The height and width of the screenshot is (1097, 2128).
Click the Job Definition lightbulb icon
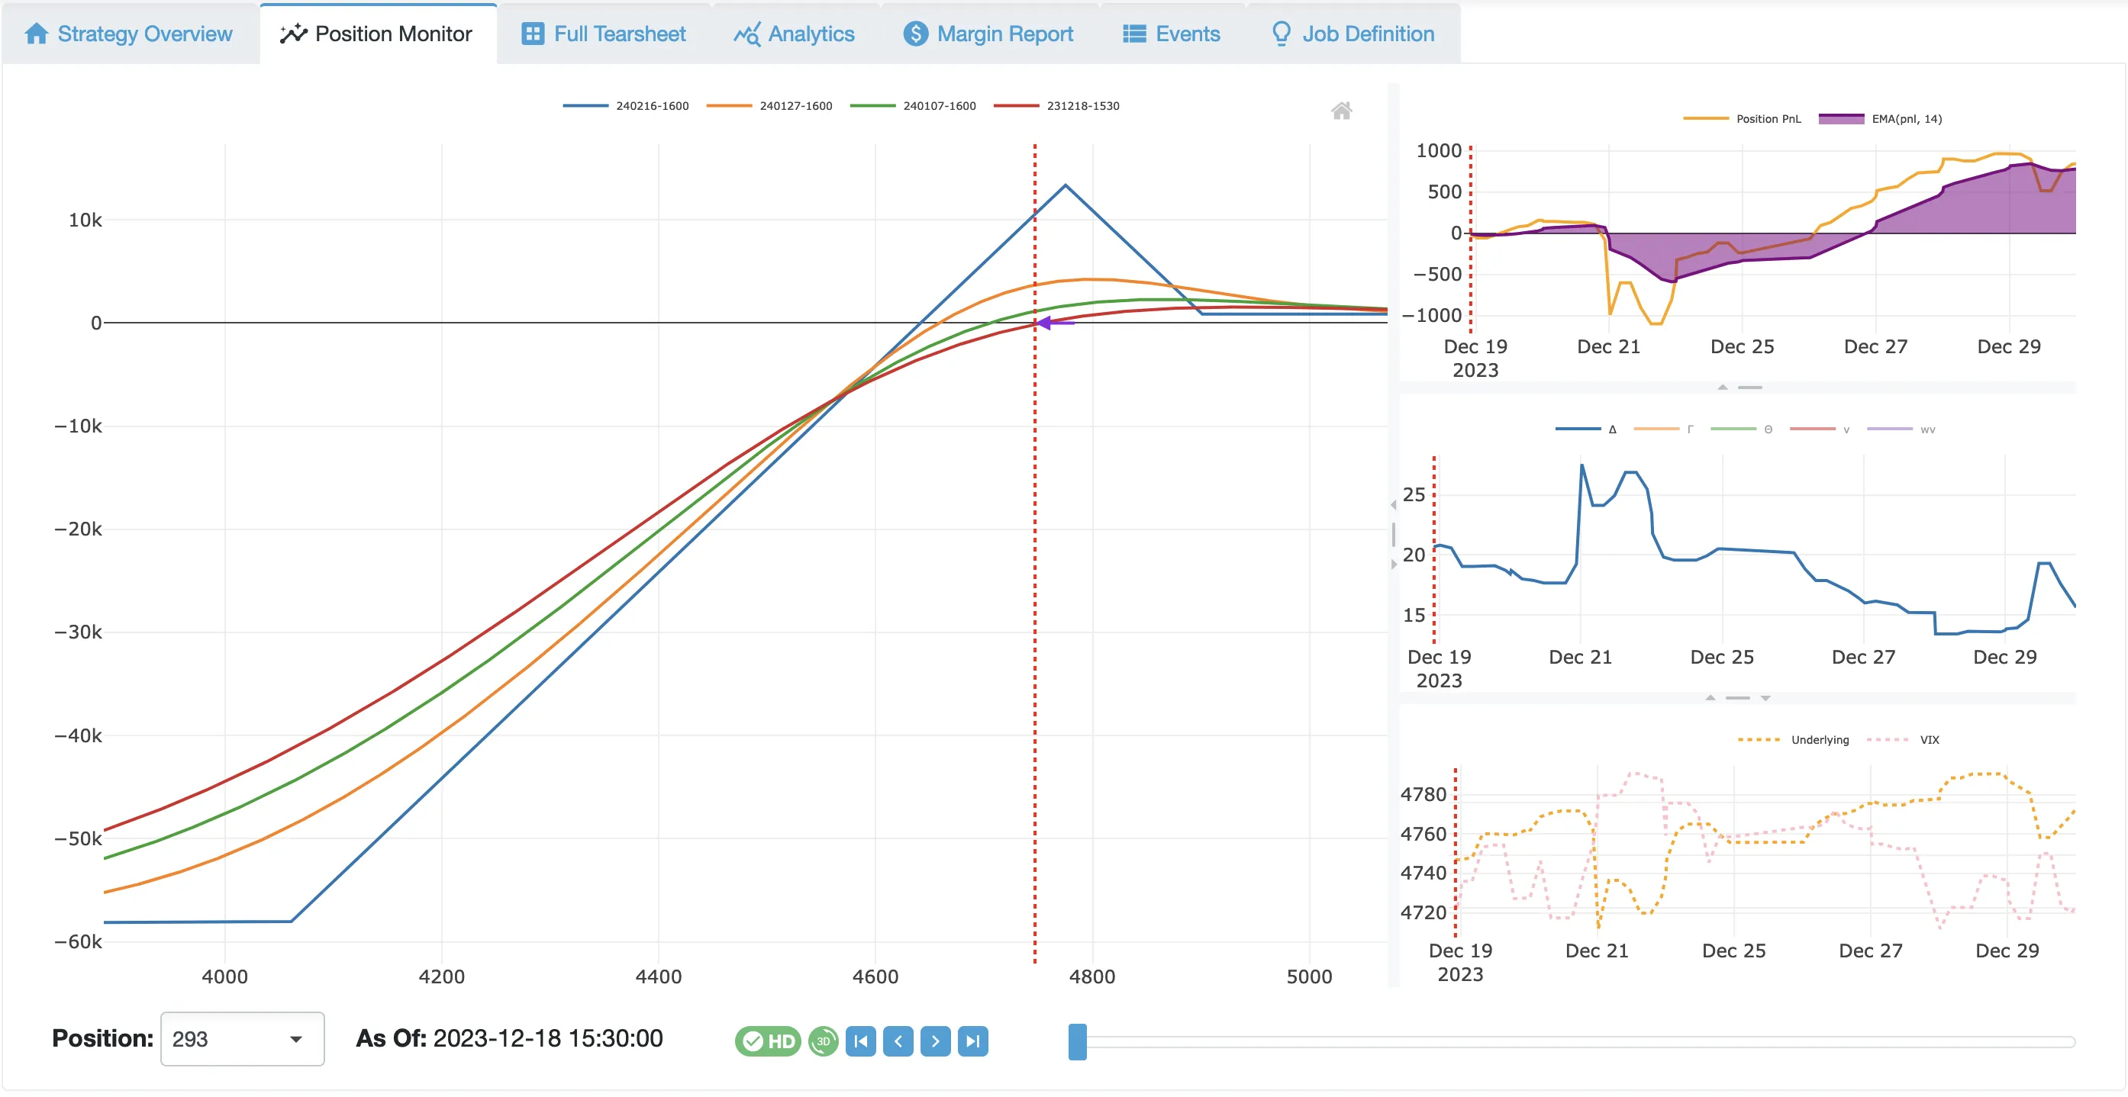pos(1282,34)
